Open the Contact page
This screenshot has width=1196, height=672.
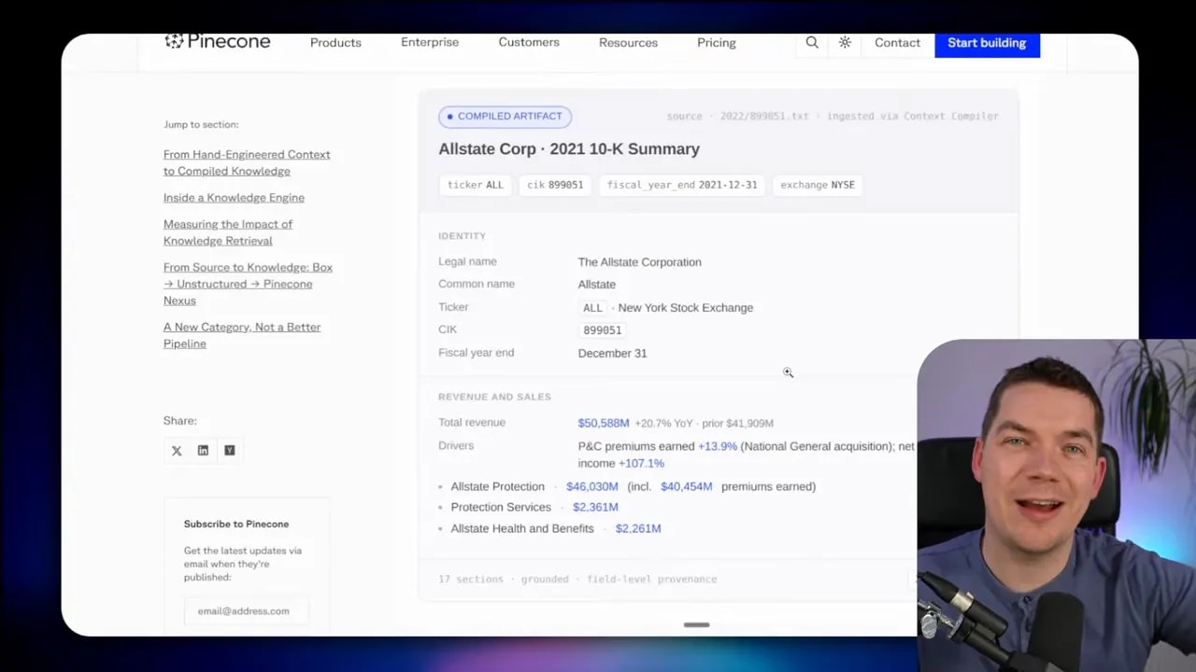(897, 42)
